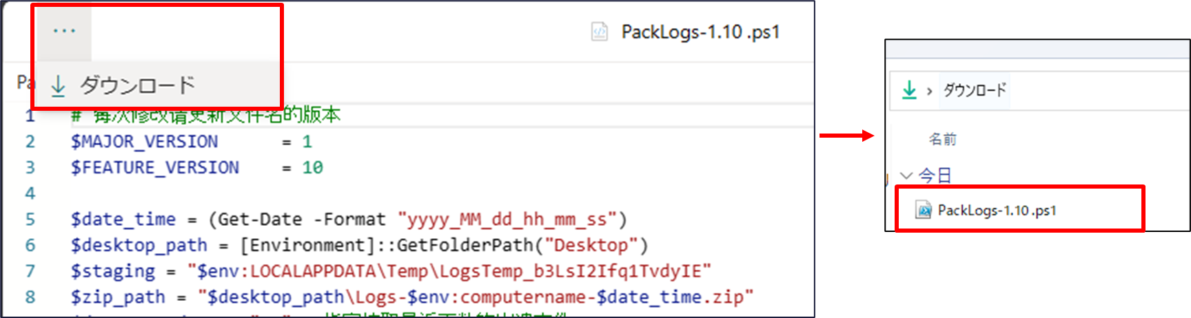Expand the breadcrumb chevron before ダウンロード
1191x318 pixels.
[x=929, y=90]
